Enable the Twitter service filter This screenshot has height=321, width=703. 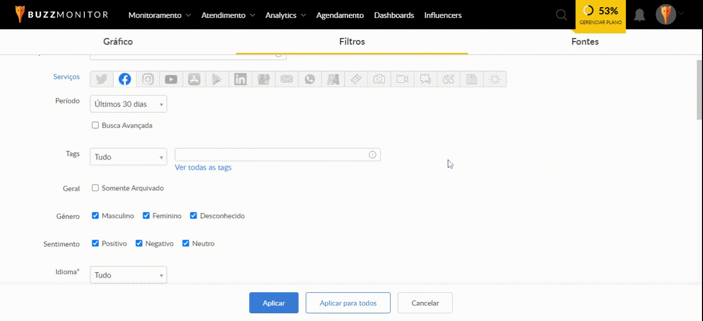(102, 79)
